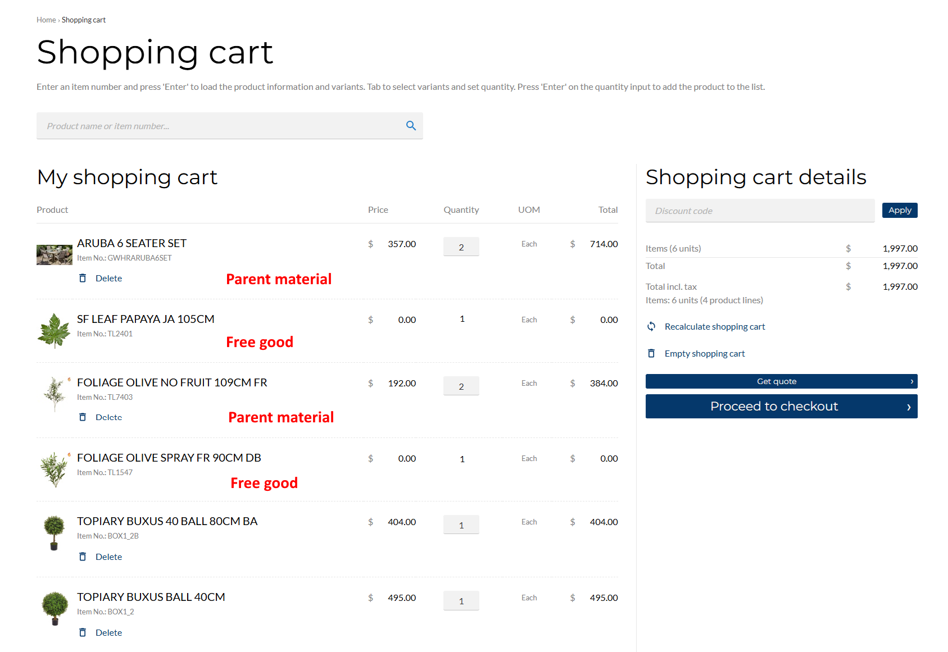Edit quantity for Topiary Buxus 40 Ball
Screen dimensions: 948x652
pos(461,525)
